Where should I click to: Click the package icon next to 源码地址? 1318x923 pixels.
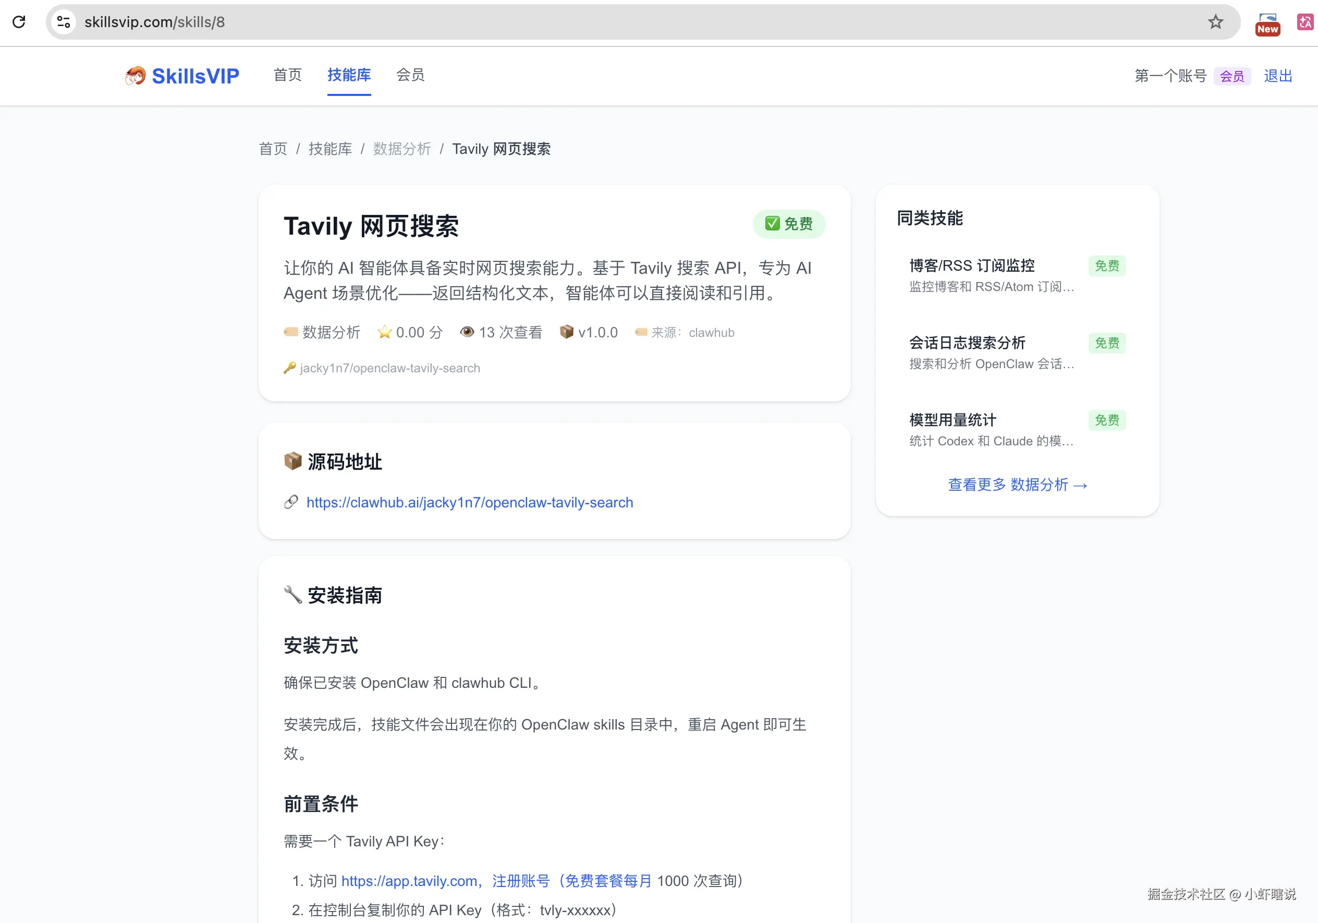[293, 461]
